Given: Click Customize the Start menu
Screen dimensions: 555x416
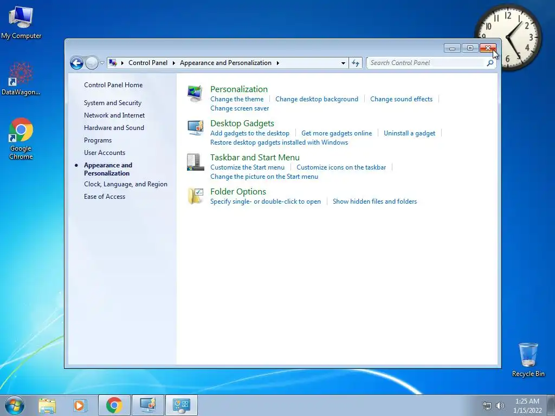Looking at the screenshot, I should (247, 167).
